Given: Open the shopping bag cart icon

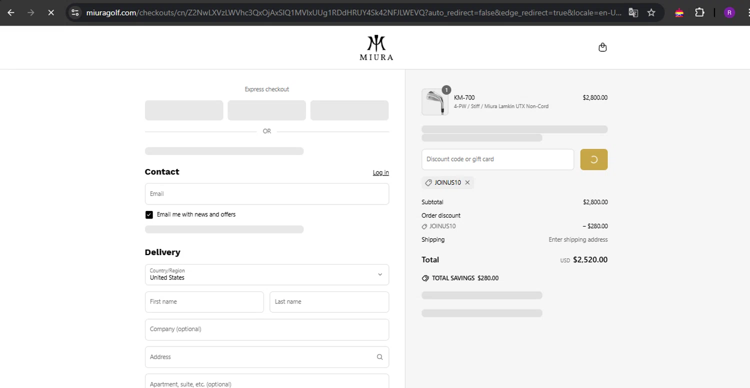Looking at the screenshot, I should [602, 47].
